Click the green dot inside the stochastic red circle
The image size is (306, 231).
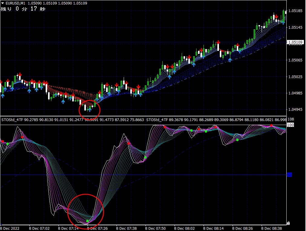tap(87, 221)
